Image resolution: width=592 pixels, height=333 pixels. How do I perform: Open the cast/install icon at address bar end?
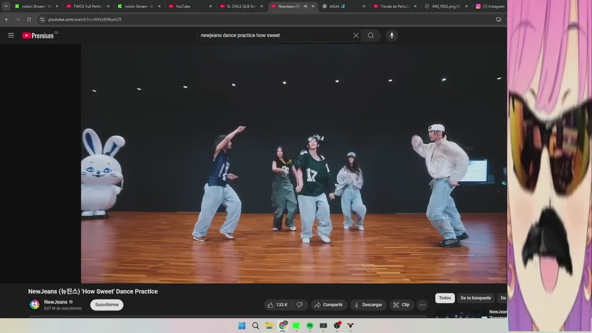coord(499,19)
